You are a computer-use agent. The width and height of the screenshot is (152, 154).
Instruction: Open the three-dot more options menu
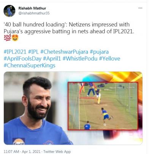(x=140, y=8)
